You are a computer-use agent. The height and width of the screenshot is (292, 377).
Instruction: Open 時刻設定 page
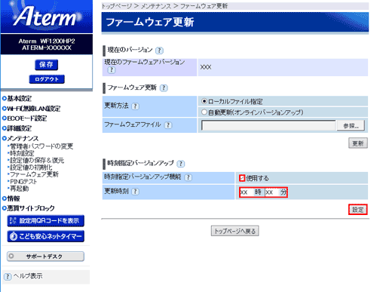(22, 153)
